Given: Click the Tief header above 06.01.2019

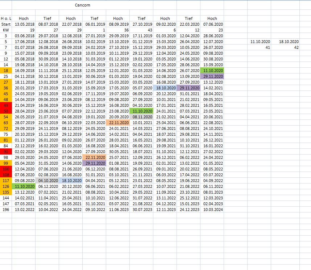Looking at the screenshot, I should [x=94, y=18].
